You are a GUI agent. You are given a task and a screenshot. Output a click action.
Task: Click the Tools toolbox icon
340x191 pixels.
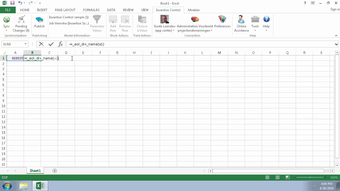click(255, 19)
